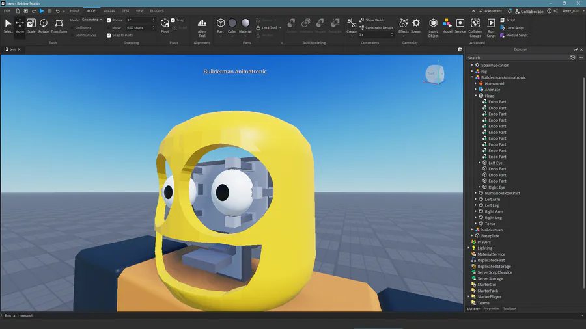Open the Mode Geometric dropdown

(x=91, y=20)
